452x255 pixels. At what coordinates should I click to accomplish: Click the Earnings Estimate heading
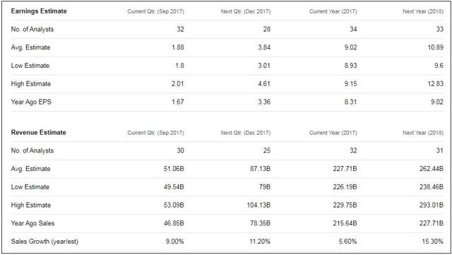tap(39, 11)
